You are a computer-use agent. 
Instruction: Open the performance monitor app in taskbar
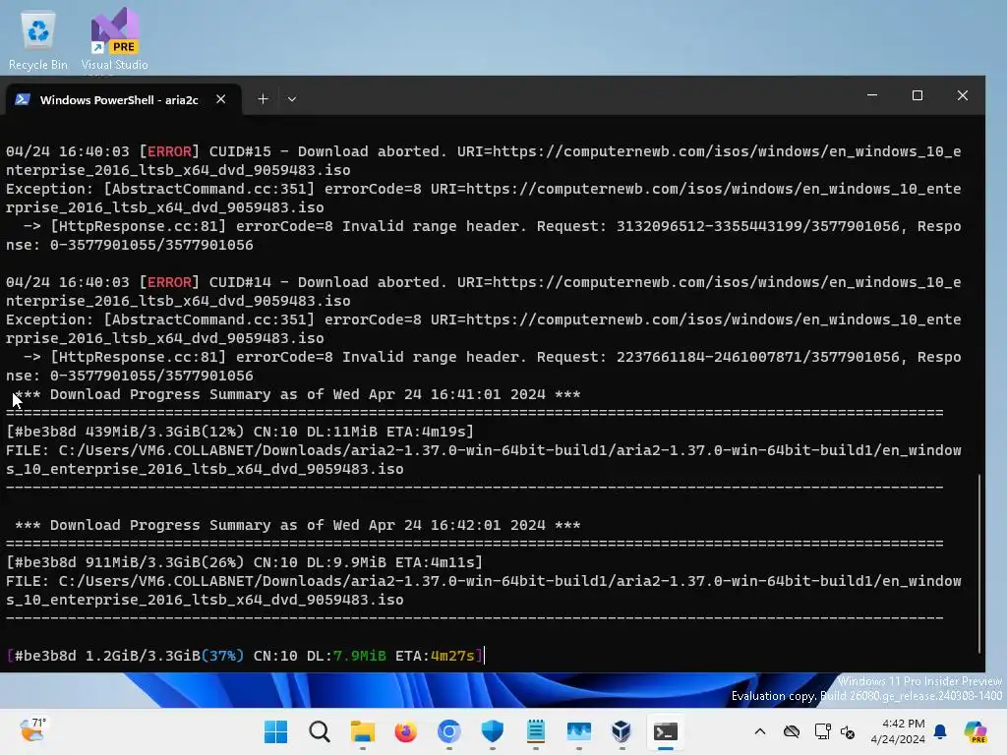578,731
